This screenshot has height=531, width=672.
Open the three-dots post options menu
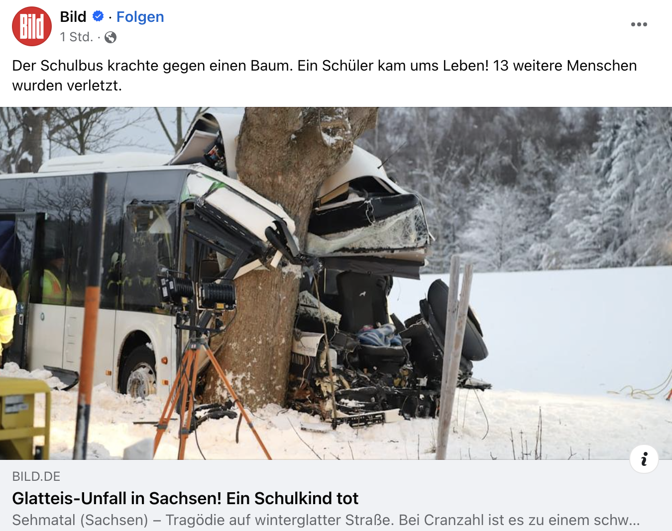(x=639, y=24)
